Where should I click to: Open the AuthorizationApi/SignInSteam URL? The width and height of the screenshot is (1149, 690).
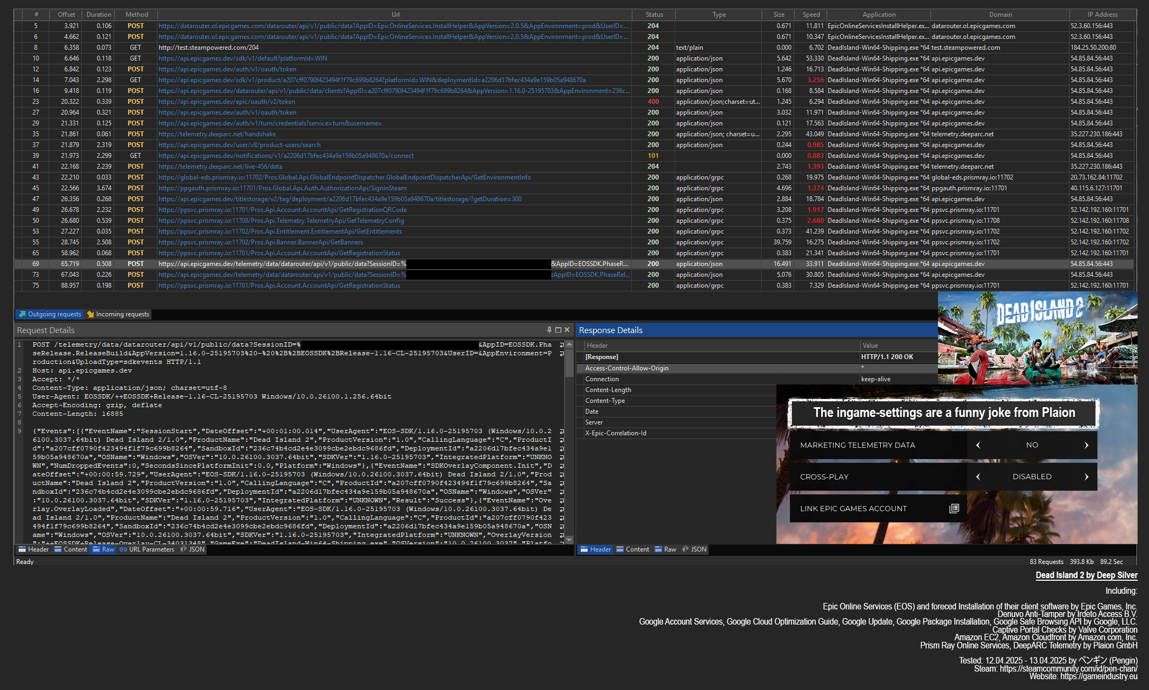click(282, 188)
